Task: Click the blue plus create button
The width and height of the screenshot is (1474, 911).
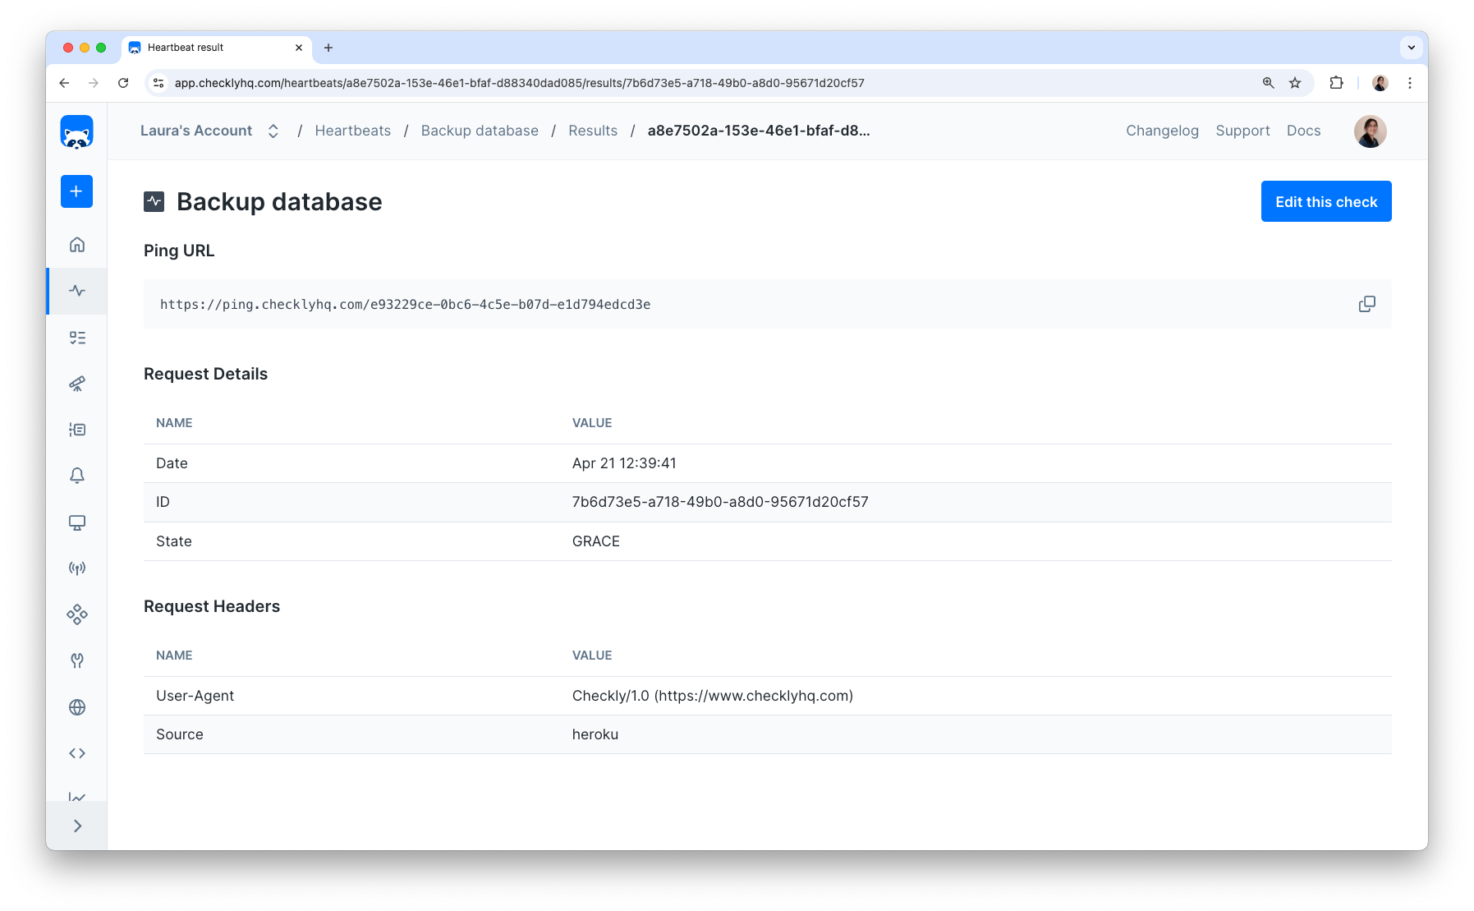Action: coord(76,191)
